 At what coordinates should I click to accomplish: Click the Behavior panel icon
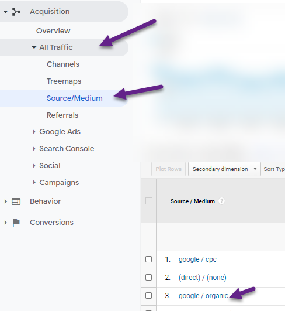click(x=16, y=201)
